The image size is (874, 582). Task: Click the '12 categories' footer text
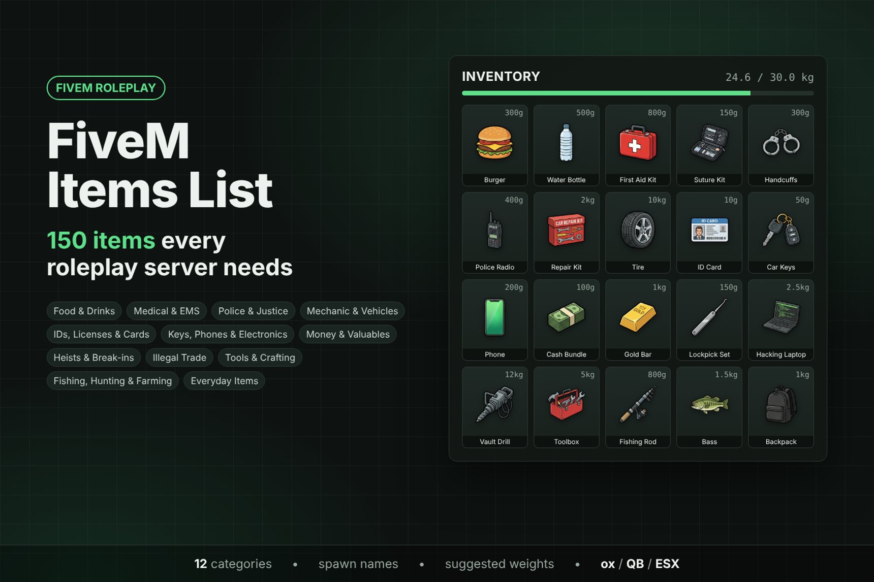pyautogui.click(x=233, y=564)
